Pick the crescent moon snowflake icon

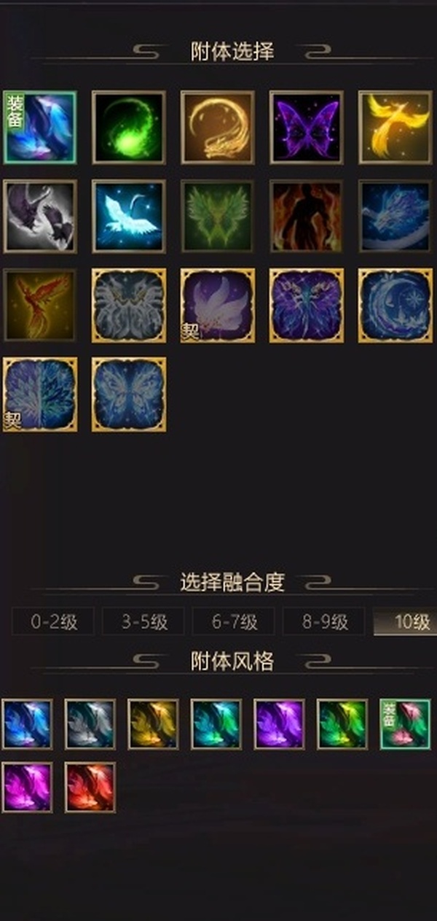point(395,306)
